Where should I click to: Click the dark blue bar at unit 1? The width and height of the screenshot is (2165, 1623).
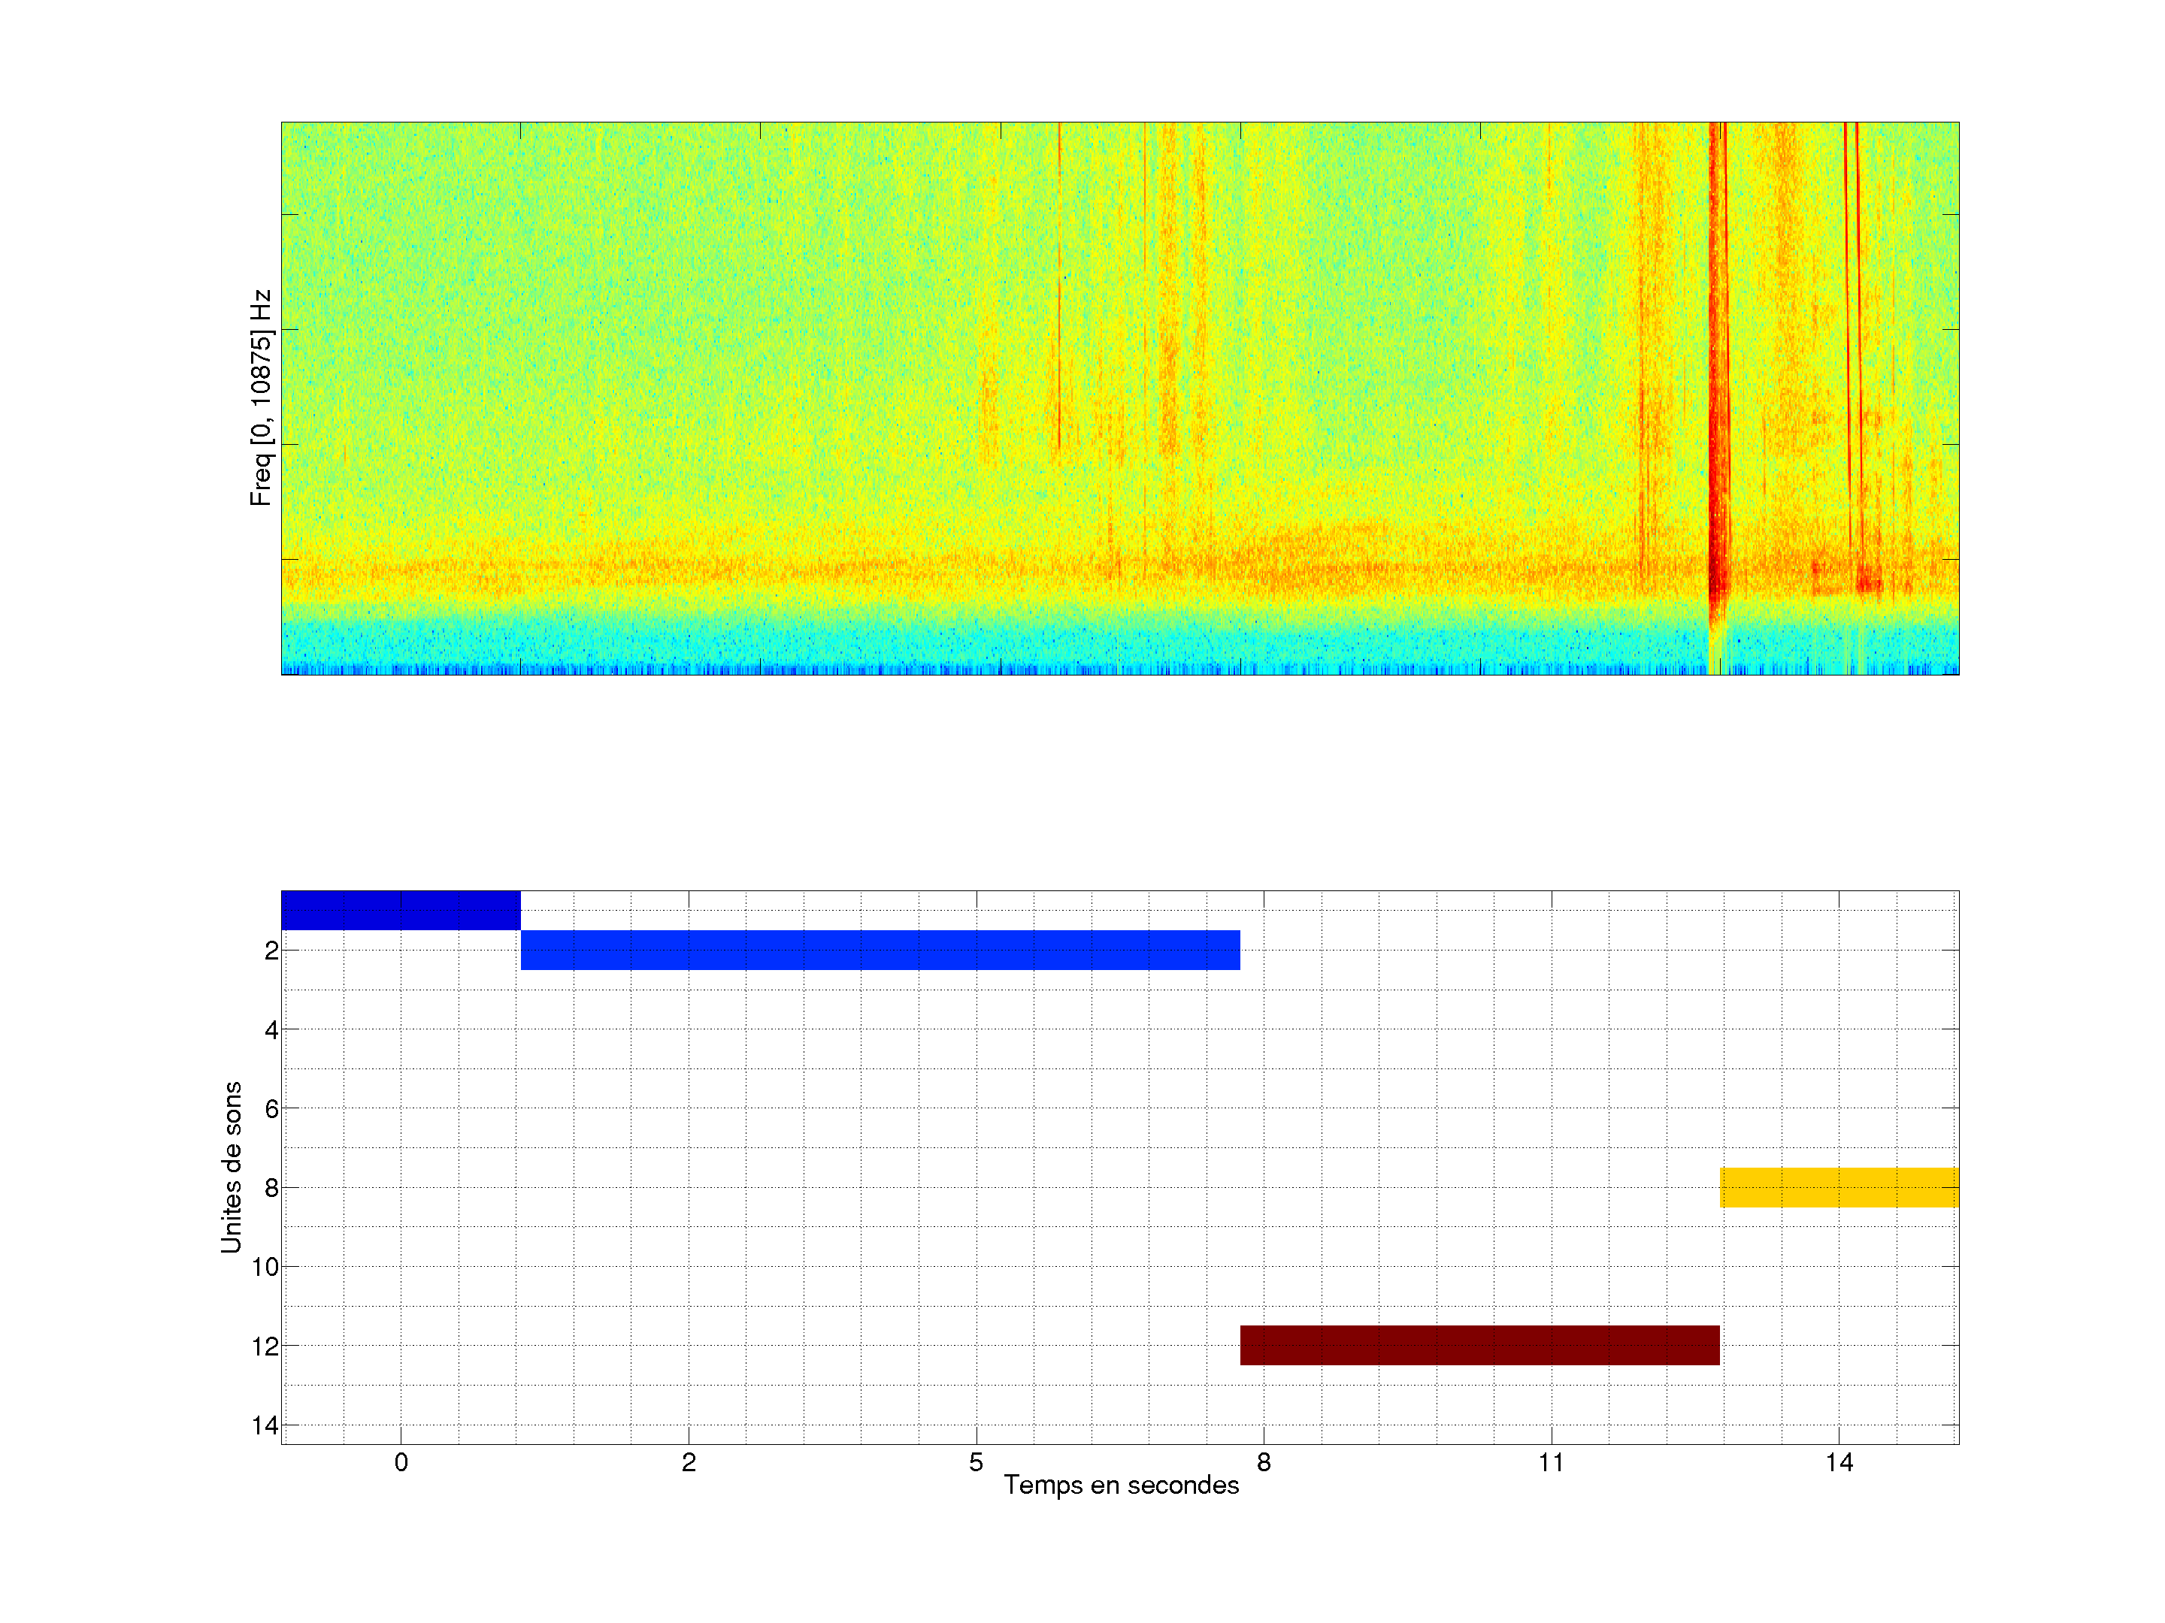pos(401,910)
